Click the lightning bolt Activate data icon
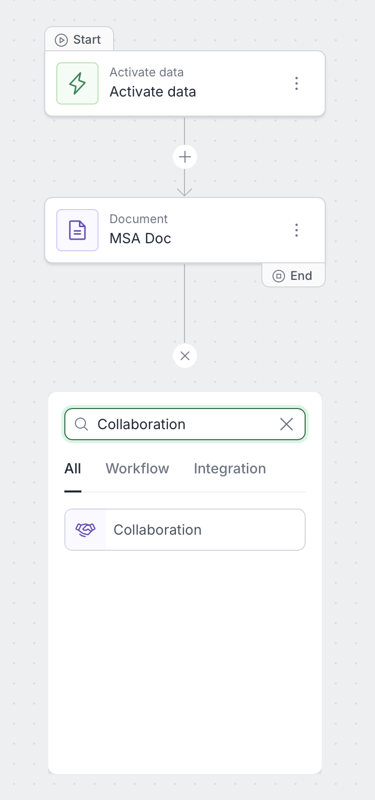Screen dimensions: 375x800 pos(77,83)
